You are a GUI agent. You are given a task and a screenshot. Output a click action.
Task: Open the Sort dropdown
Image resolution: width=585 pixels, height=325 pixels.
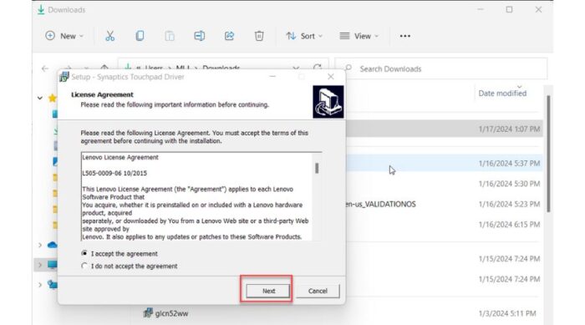tap(304, 36)
